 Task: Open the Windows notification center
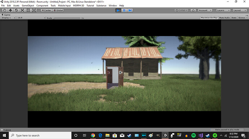(x=244, y=135)
